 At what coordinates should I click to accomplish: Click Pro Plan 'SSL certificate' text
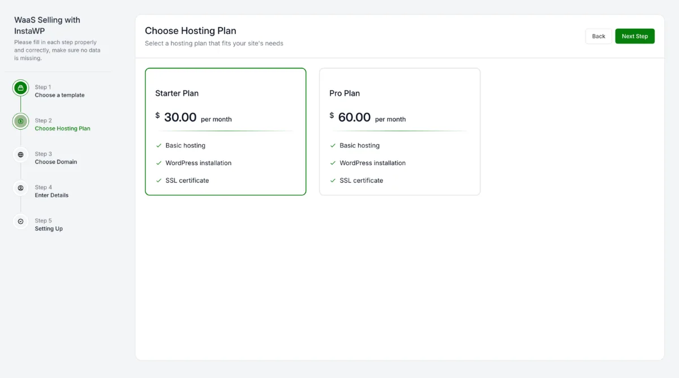(362, 181)
